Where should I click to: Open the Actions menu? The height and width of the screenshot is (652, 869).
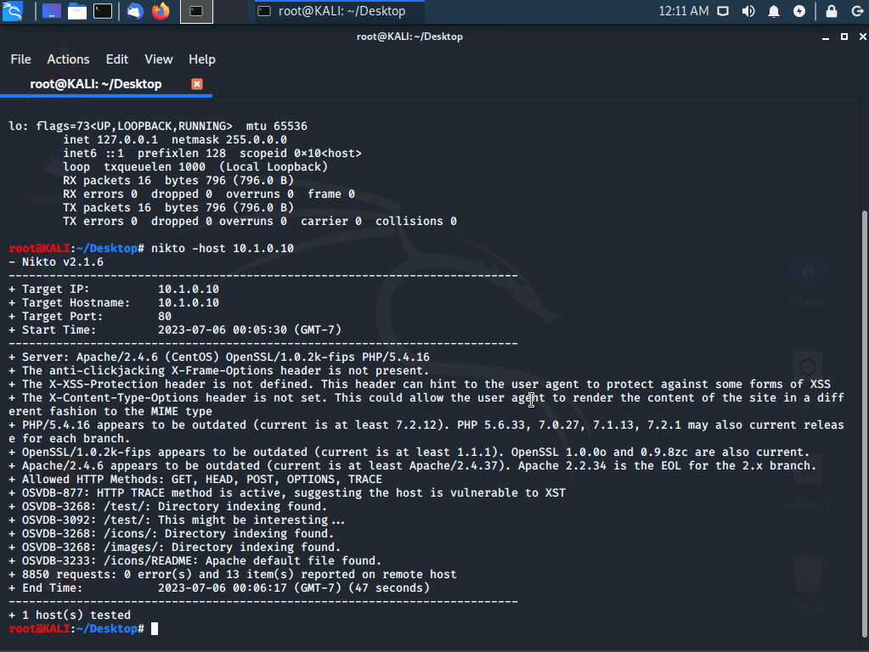(68, 59)
